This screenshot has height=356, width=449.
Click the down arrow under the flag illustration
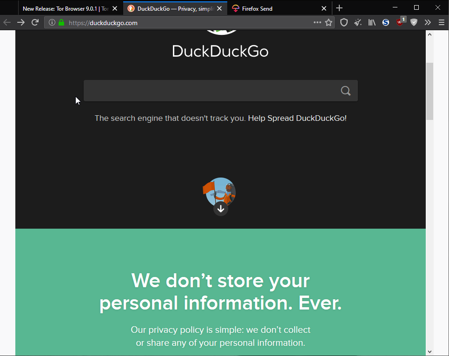[x=221, y=209]
